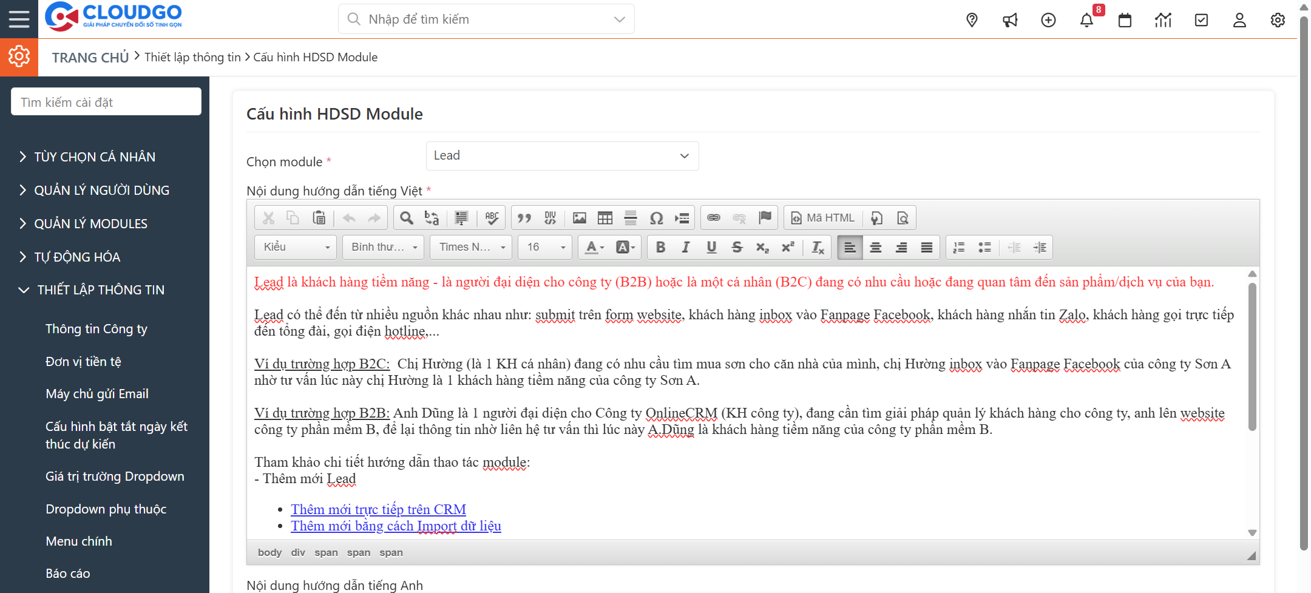
Task: Open notifications bell showing 8 alerts
Action: click(x=1087, y=21)
